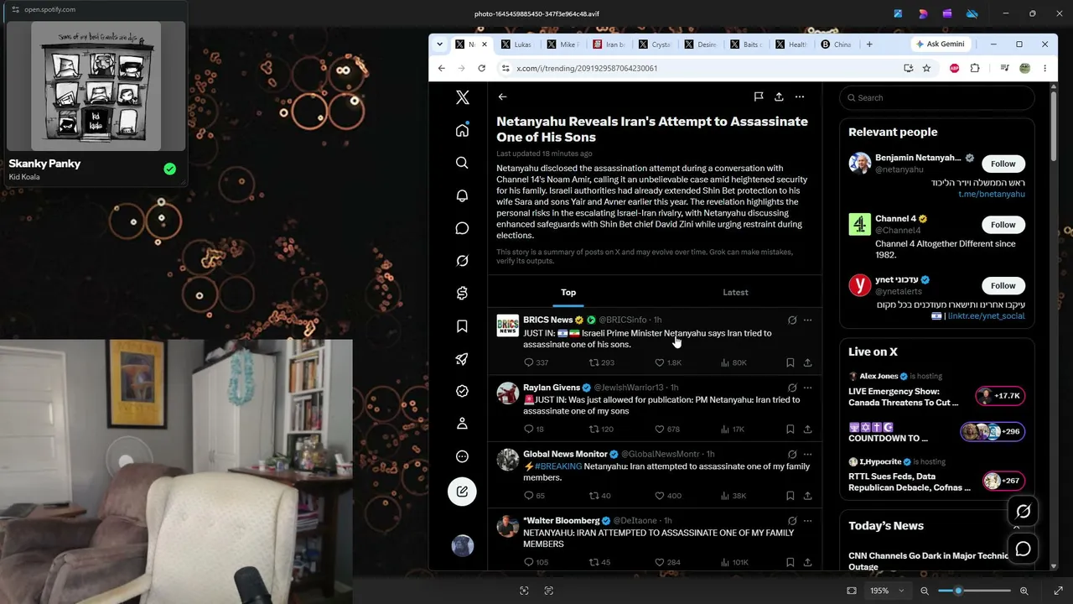Viewport: 1073px width, 604px height.
Task: Open Kid Koala album art thumbnail
Action: (x=96, y=86)
